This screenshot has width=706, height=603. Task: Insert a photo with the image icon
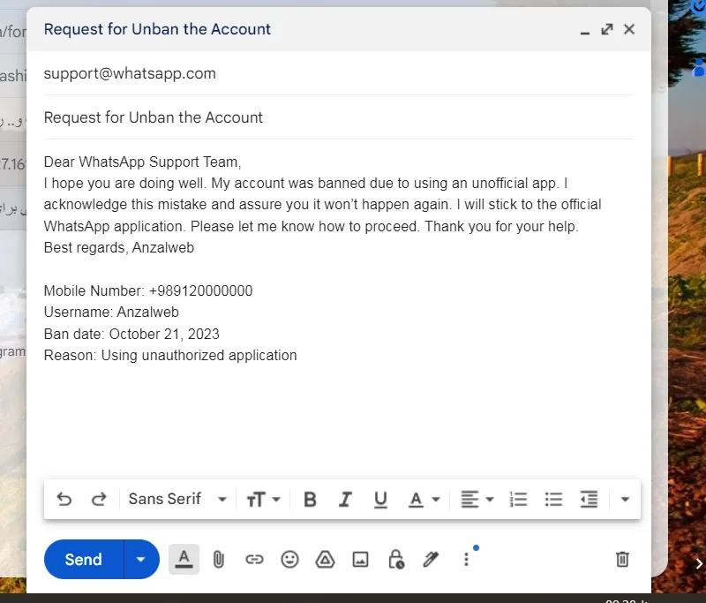(360, 560)
